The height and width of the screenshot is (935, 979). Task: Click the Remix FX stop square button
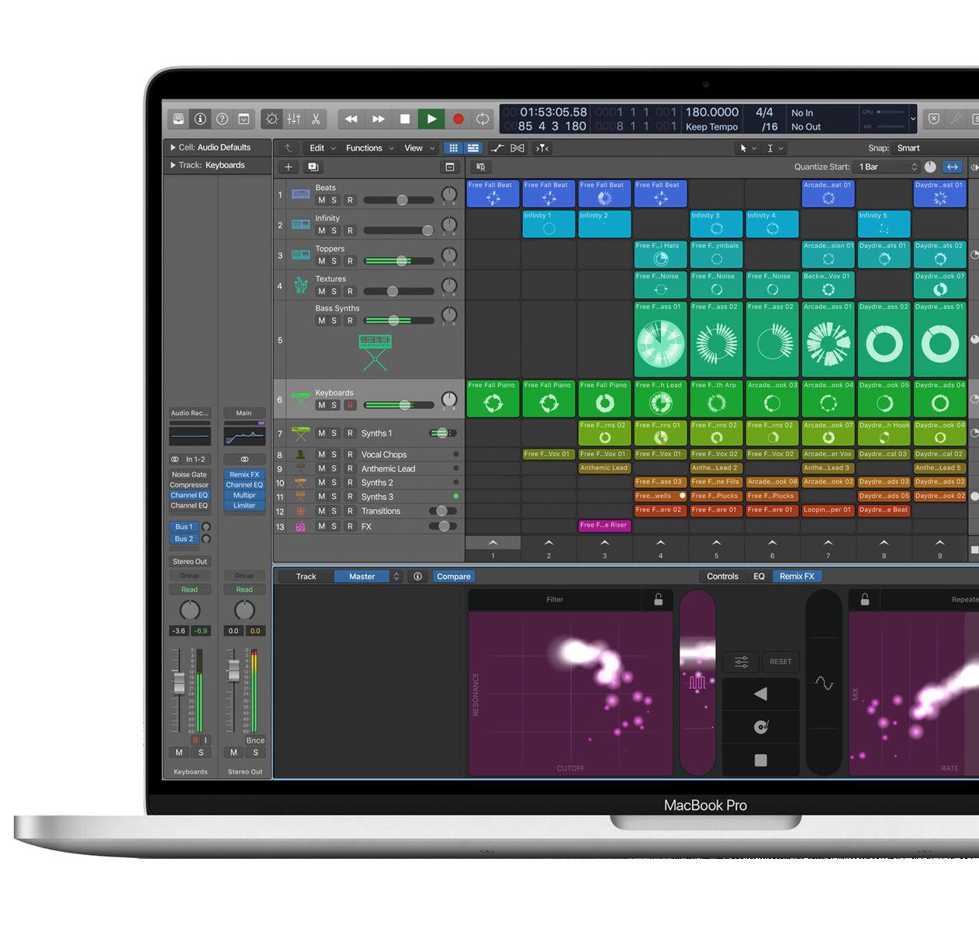point(761,760)
